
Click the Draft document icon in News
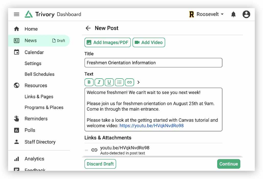point(54,40)
